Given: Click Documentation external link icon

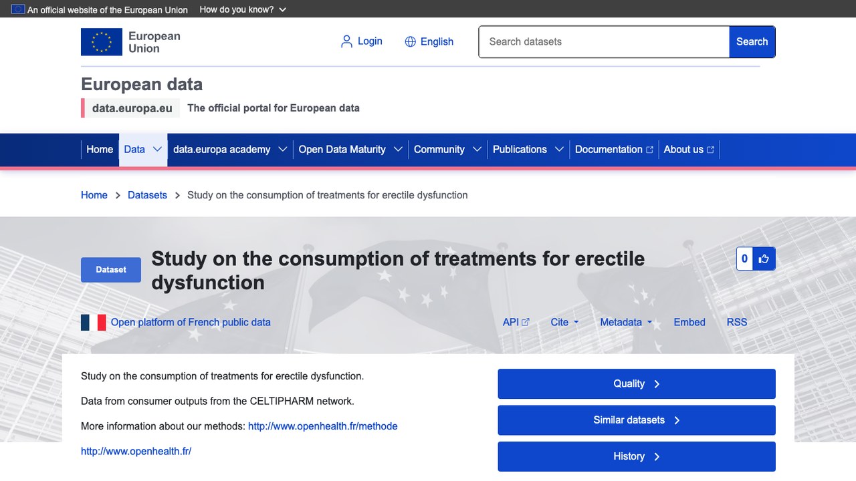Looking at the screenshot, I should [x=649, y=150].
